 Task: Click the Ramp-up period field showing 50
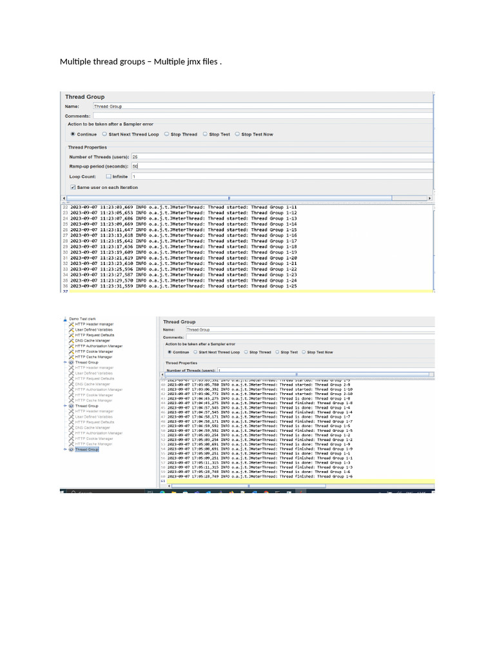[x=282, y=166]
